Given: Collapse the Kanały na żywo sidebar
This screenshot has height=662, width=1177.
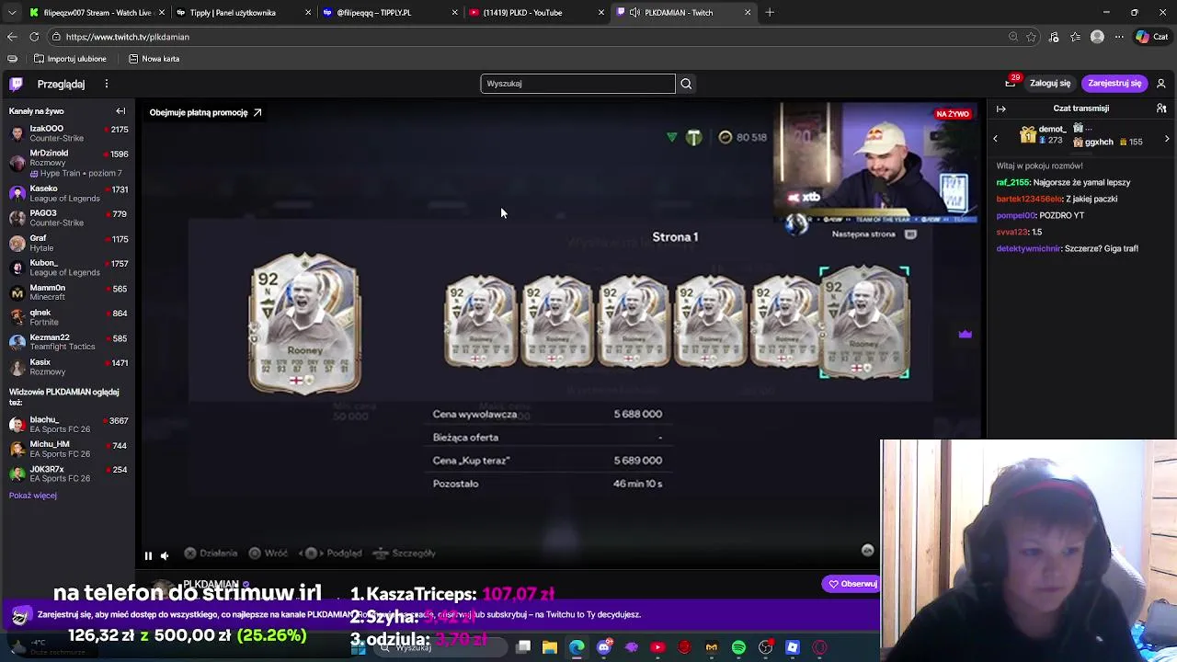Looking at the screenshot, I should (120, 111).
